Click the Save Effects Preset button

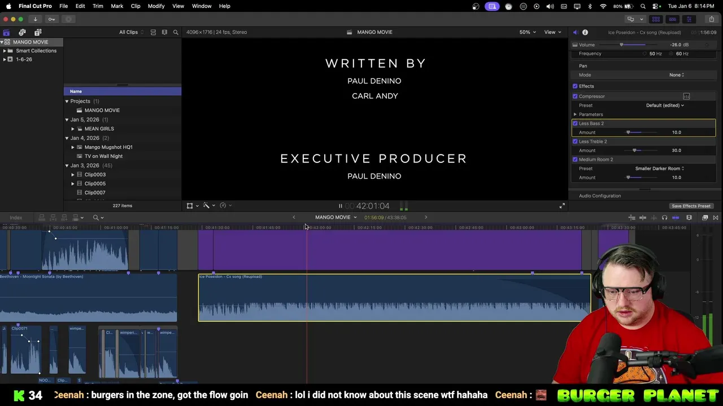tap(691, 206)
